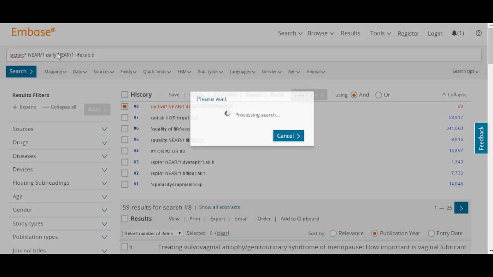Open the Mapping dropdown
Image resolution: width=493 pixels, height=277 pixels.
[55, 72]
